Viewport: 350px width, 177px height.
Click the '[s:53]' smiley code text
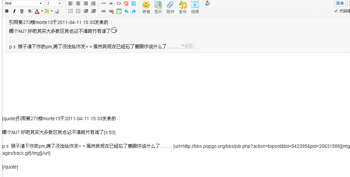(x=110, y=132)
